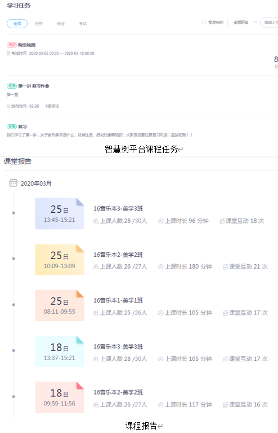Open the 阶段检测 exam item
Image resolution: width=278 pixels, height=433 pixels.
(26, 45)
